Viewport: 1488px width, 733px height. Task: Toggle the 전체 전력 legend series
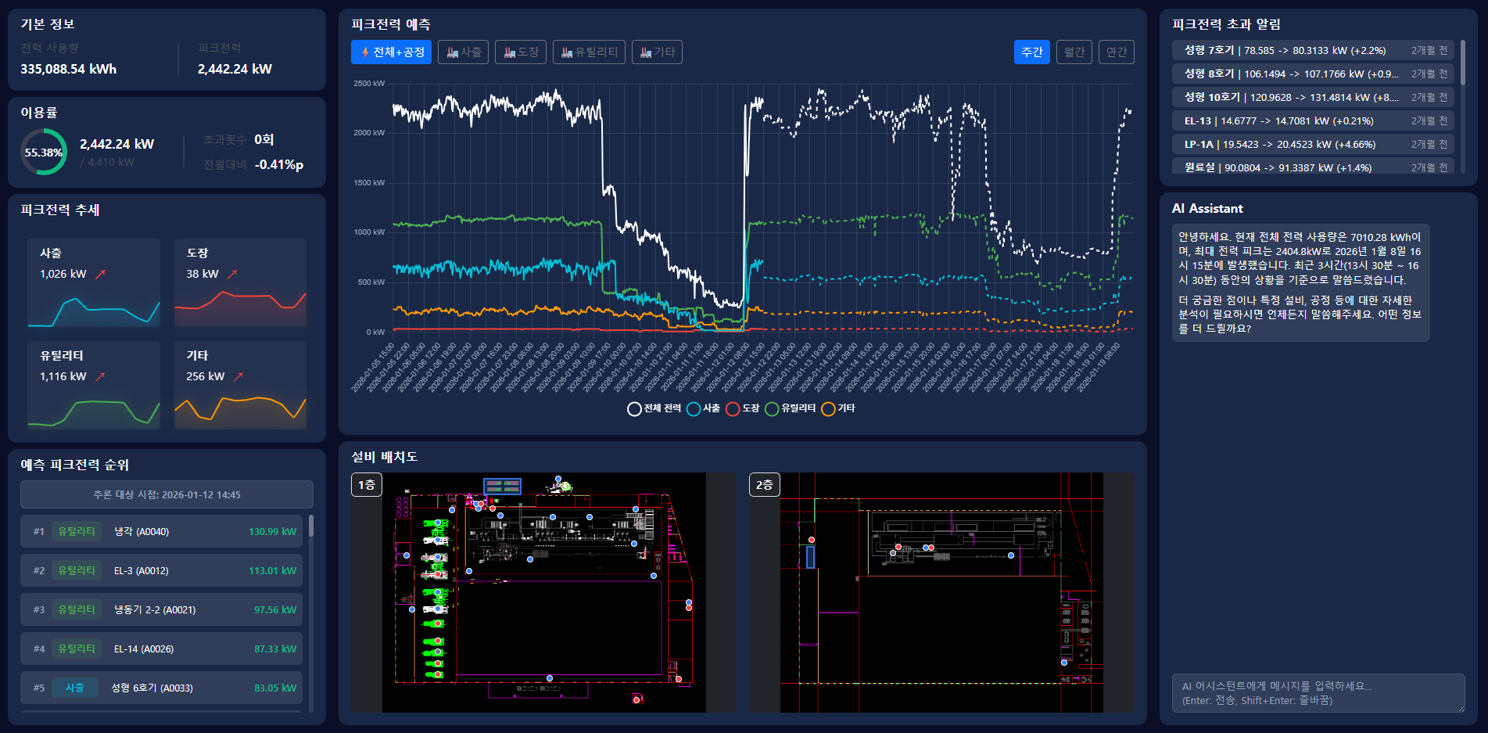coord(654,408)
